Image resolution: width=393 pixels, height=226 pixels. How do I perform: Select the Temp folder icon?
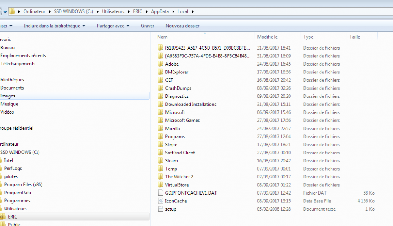click(x=160, y=169)
